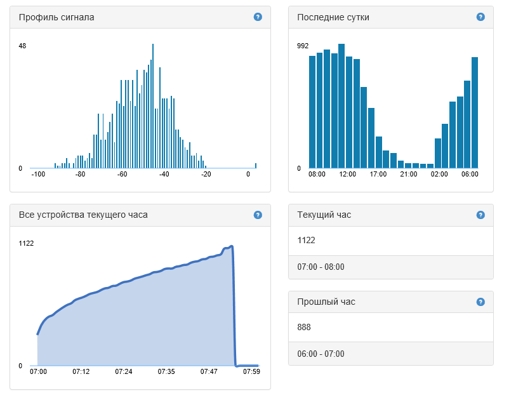Open help icon for Последние сутки panel
Image resolution: width=523 pixels, height=393 pixels.
(x=480, y=17)
